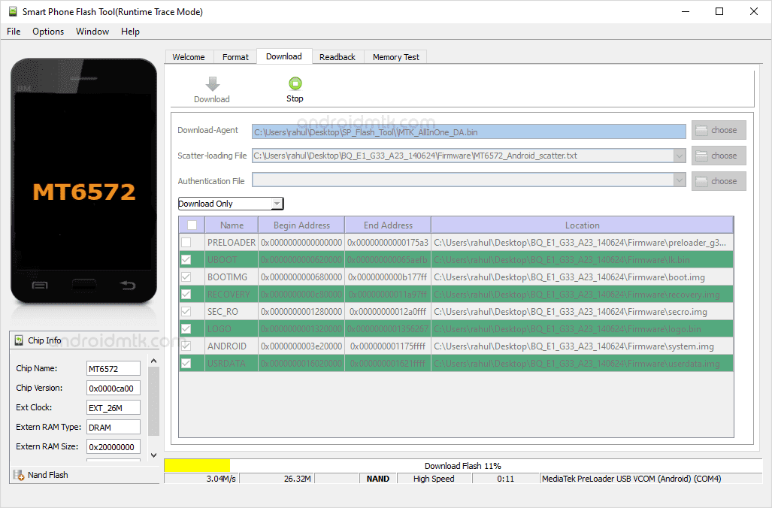Click the Nand Flash panel label icon
772x508 pixels.
(18, 474)
